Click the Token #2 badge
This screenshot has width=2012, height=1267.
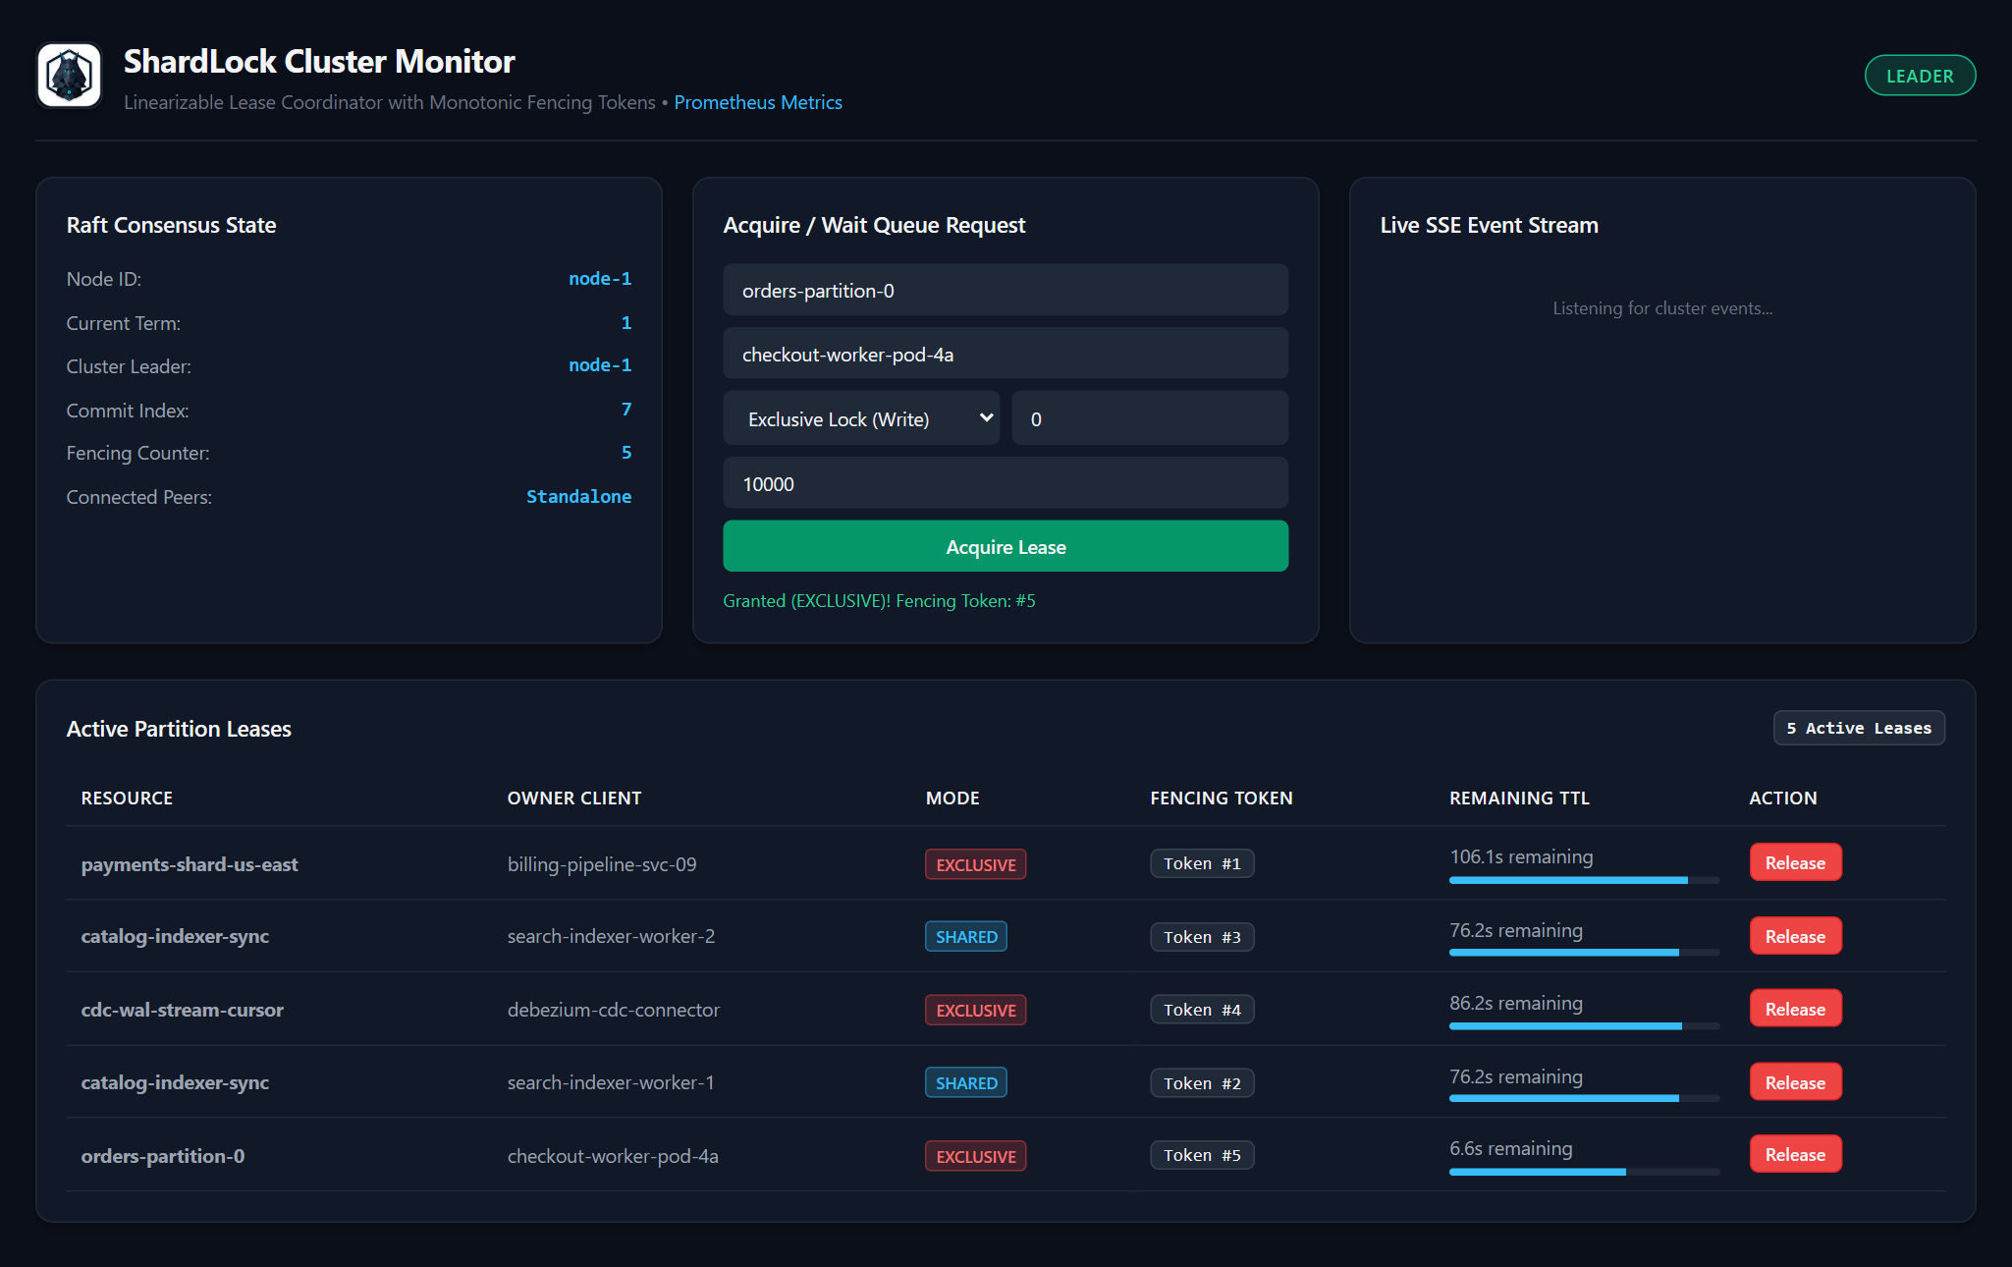click(1202, 1083)
